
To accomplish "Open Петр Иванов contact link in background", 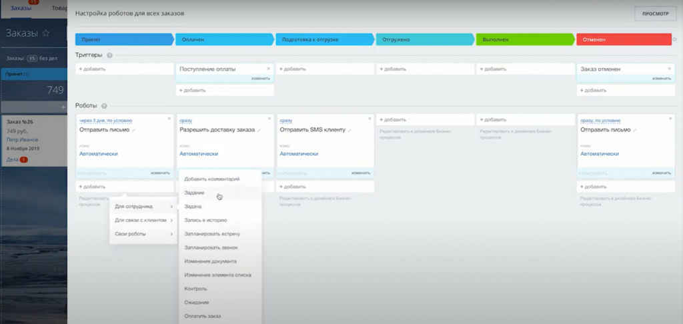I will tap(22, 140).
